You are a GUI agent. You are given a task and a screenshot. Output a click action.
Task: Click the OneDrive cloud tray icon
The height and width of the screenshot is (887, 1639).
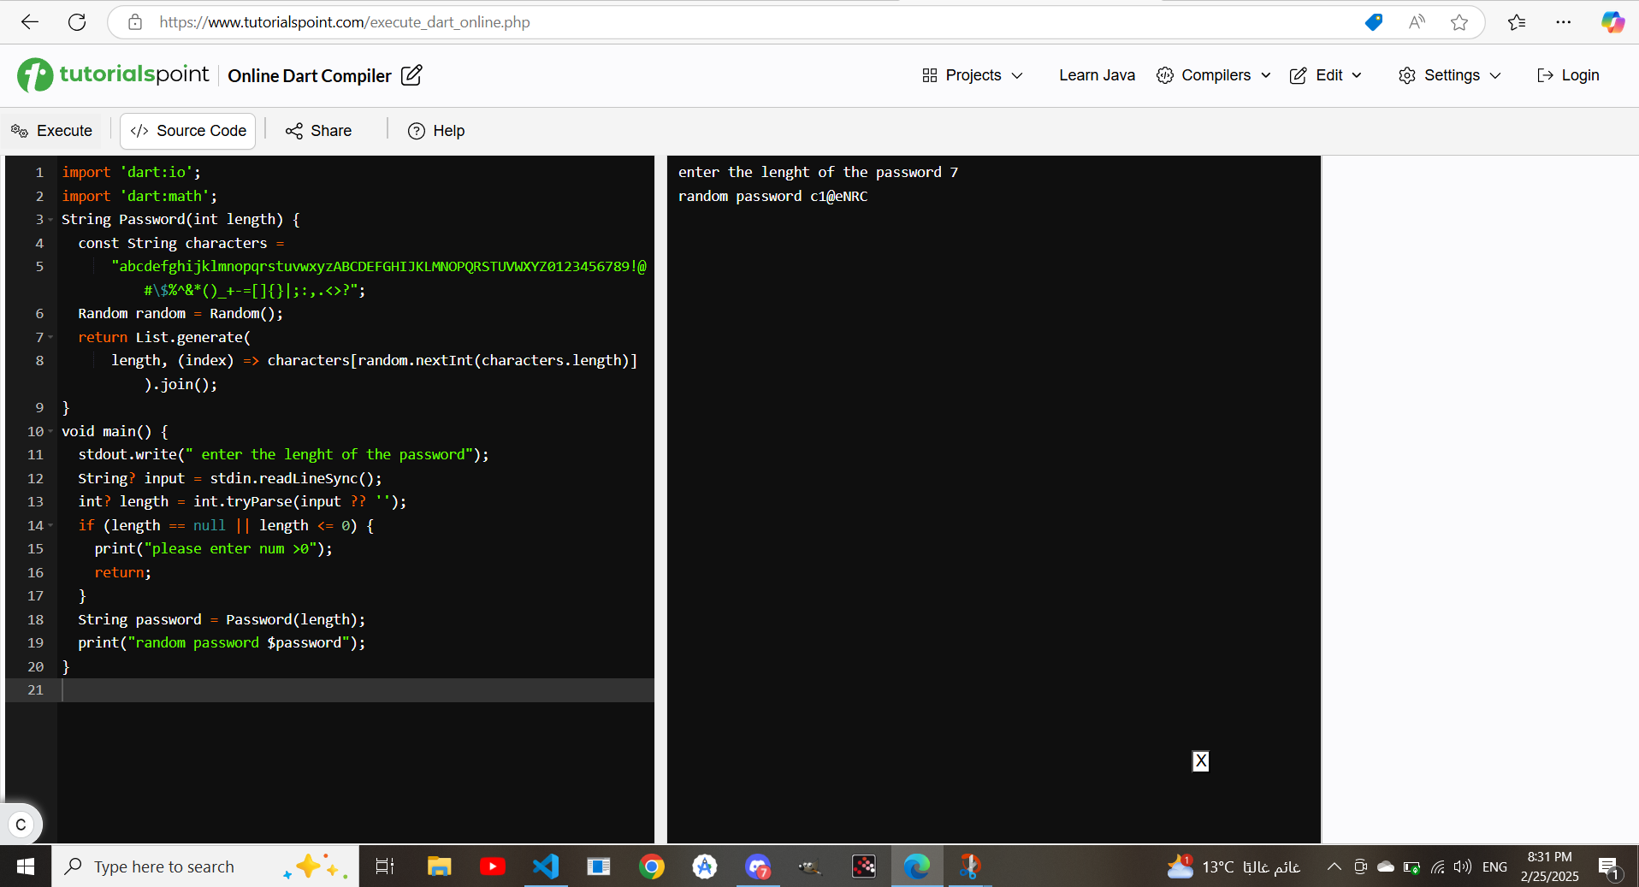(x=1386, y=866)
